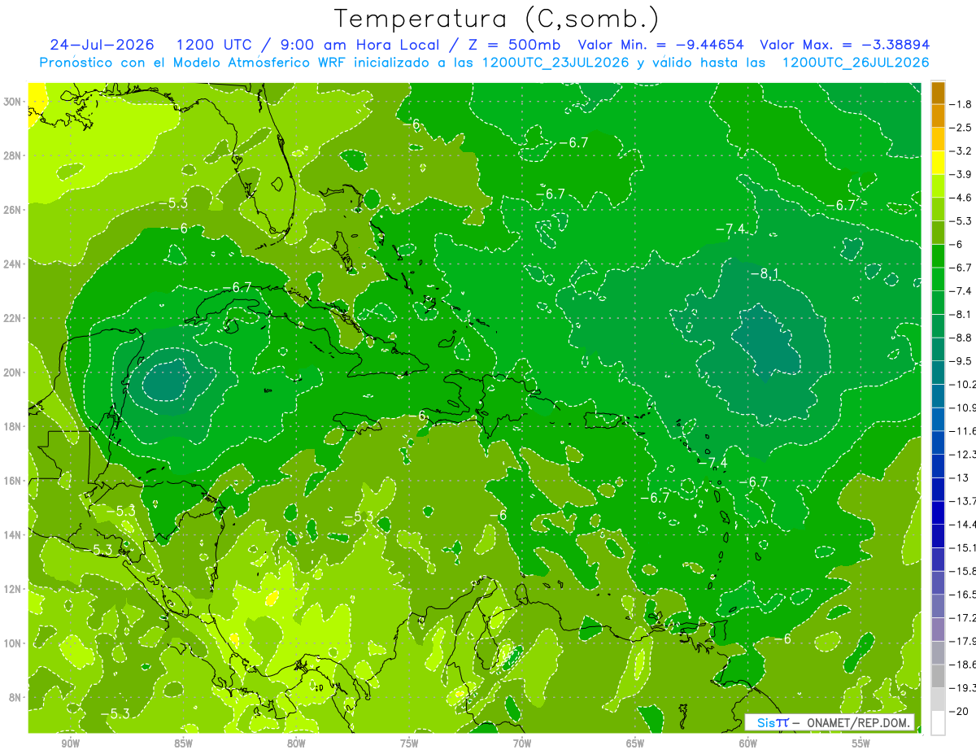The width and height of the screenshot is (976, 754).
Task: Click the 18N latitude axis label
Action: (14, 426)
